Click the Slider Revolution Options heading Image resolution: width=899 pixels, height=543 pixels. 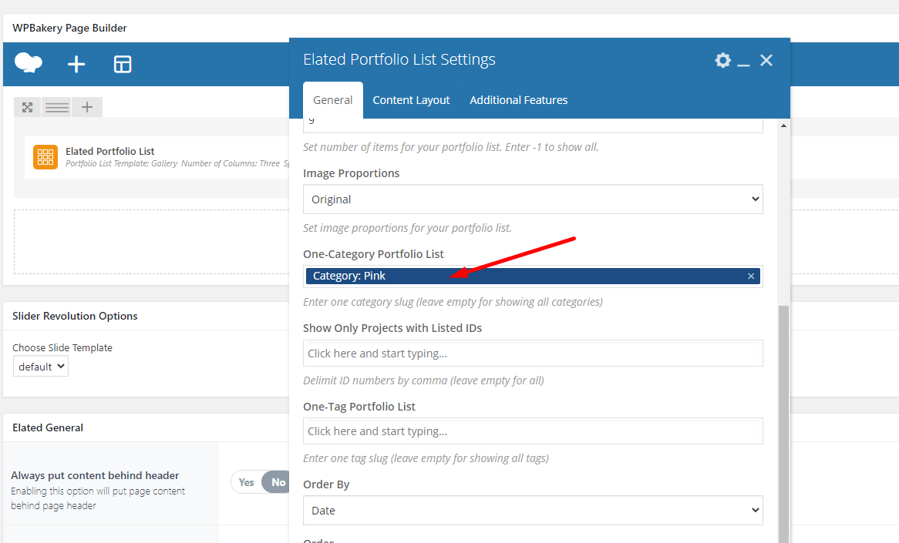click(x=75, y=317)
